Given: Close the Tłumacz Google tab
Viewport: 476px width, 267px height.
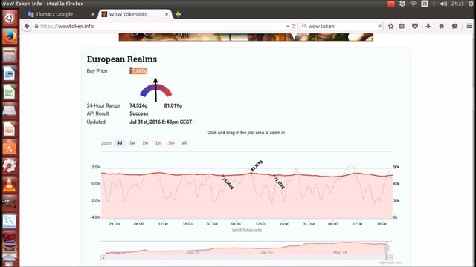Looking at the screenshot, I should 93,14.
